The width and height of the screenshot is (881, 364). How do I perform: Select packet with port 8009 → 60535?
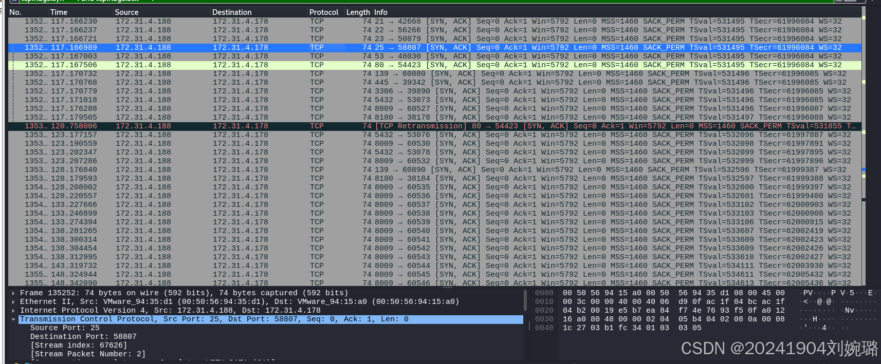click(435, 187)
